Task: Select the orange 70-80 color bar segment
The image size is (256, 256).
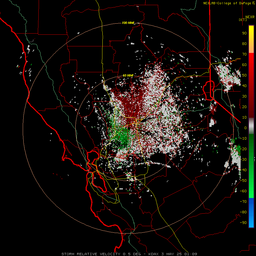Action: [251, 48]
